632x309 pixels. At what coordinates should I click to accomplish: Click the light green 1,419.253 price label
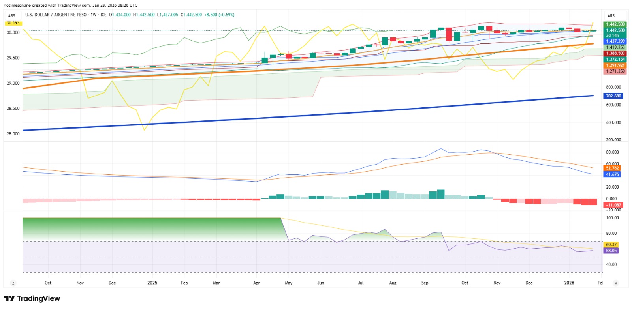615,47
